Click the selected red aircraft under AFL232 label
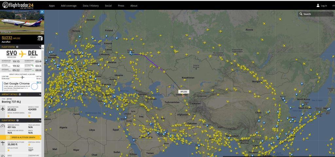Viewport: 335px width, 157px height. (183, 96)
